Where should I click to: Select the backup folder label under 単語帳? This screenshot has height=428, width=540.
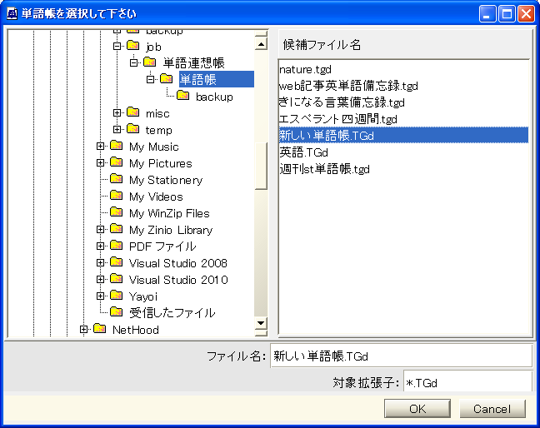[214, 97]
